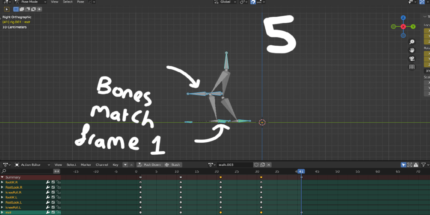Screen dimensions: 430x215
Task: Click wrench modifier icon for kneePoll.R
Action: (x=48, y=192)
